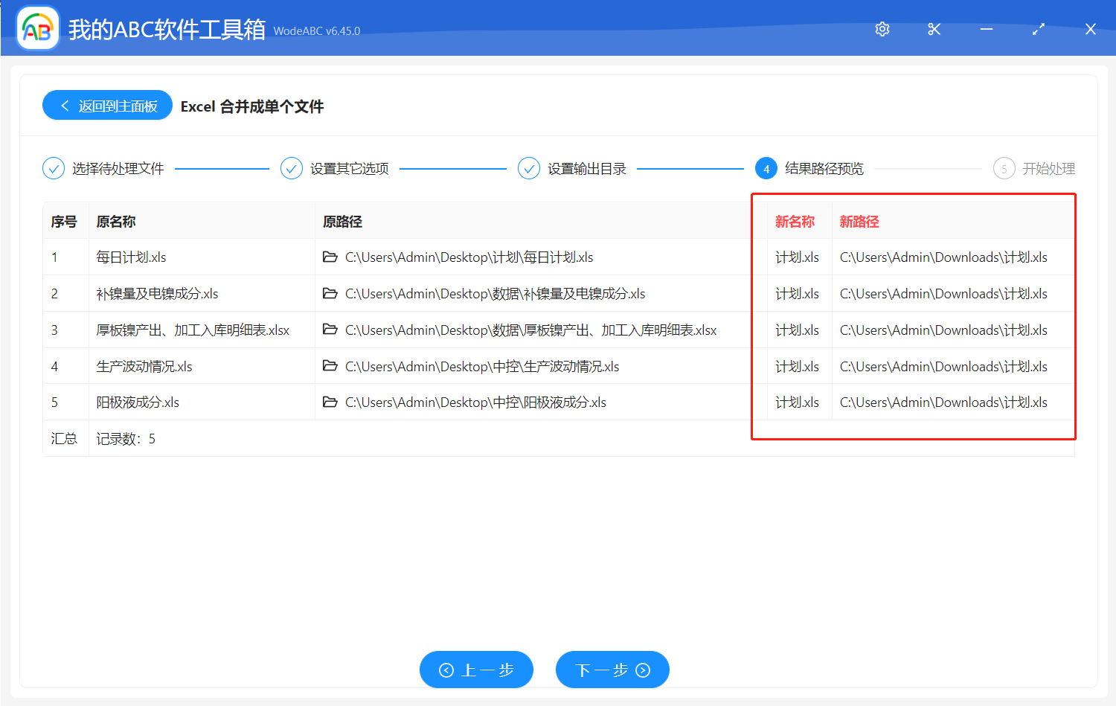
Task: Click the folder icon beside 补镍量及电镍成分.xls path
Action: pos(330,293)
